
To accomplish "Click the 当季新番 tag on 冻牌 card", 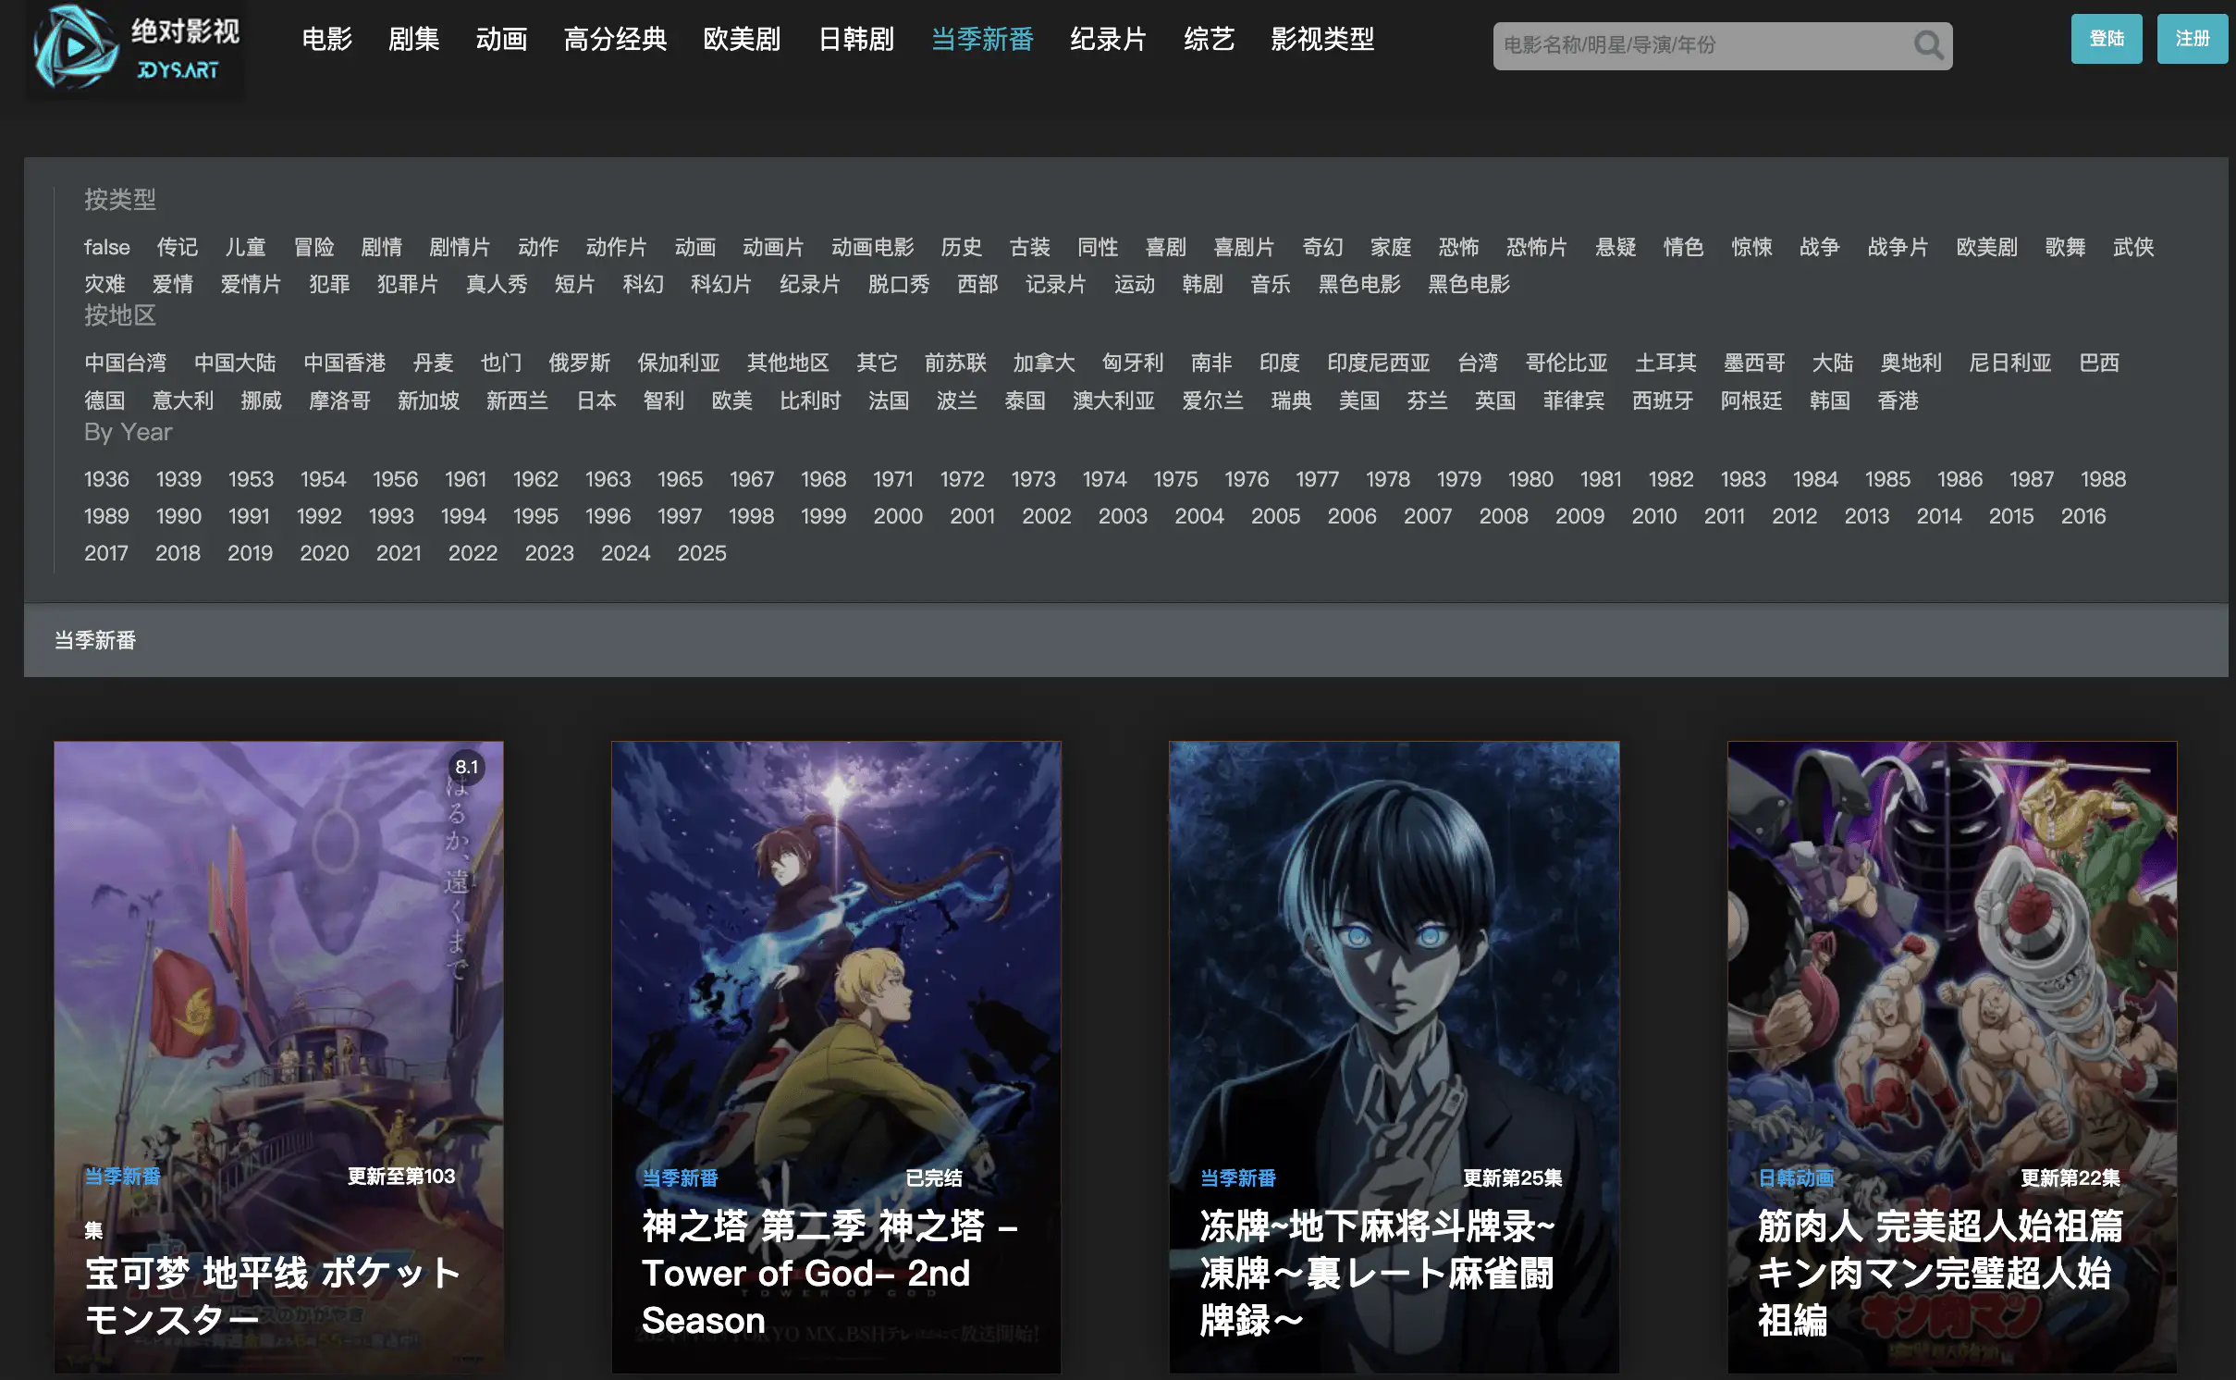I will point(1237,1177).
